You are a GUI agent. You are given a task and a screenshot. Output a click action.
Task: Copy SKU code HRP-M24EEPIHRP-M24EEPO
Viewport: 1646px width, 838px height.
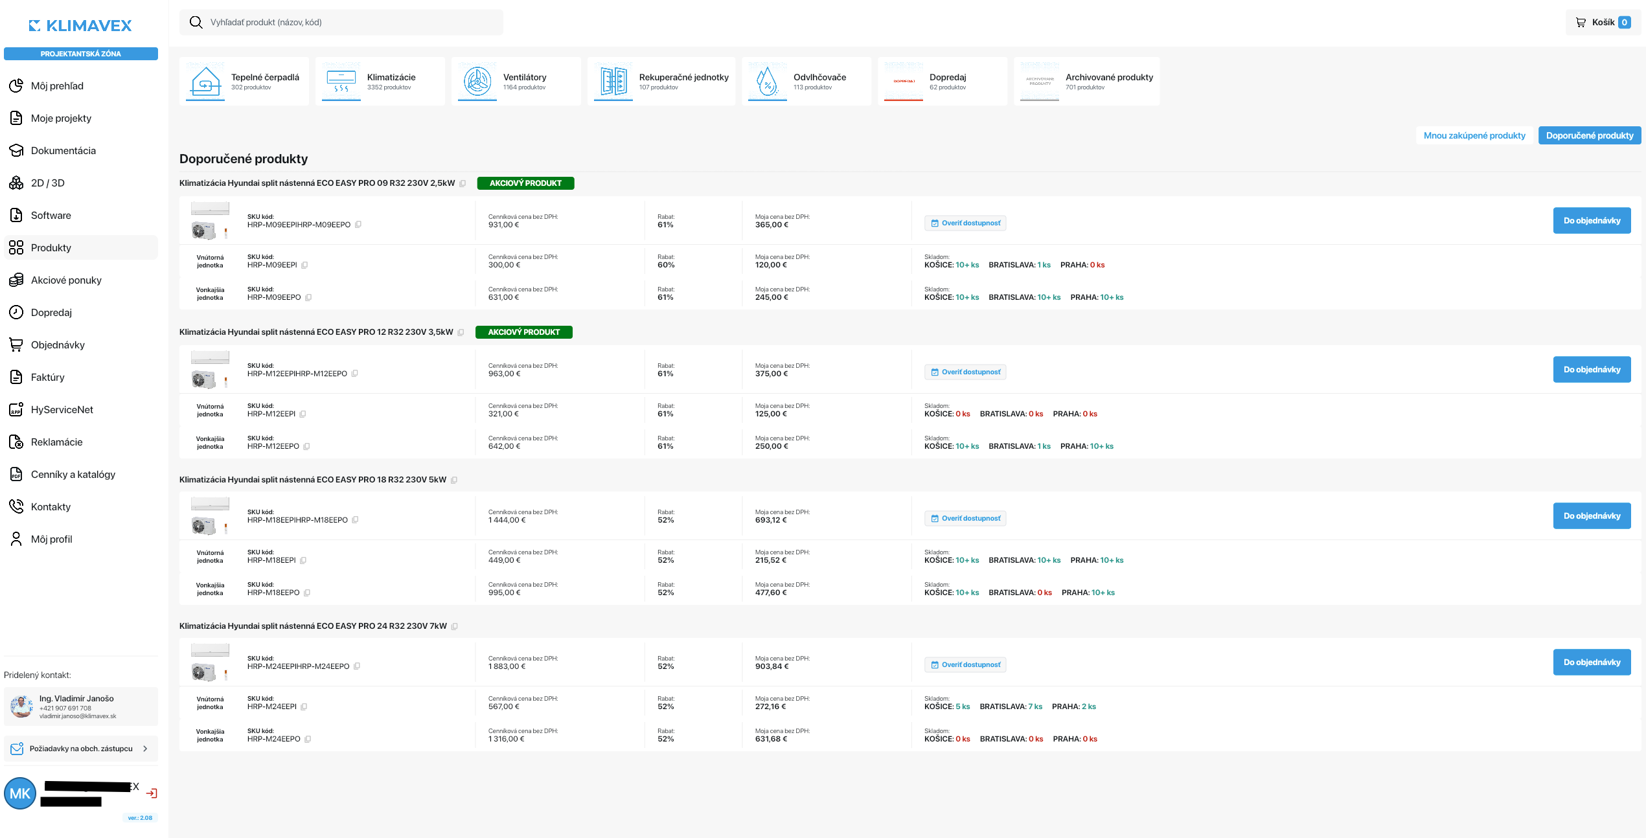click(357, 666)
